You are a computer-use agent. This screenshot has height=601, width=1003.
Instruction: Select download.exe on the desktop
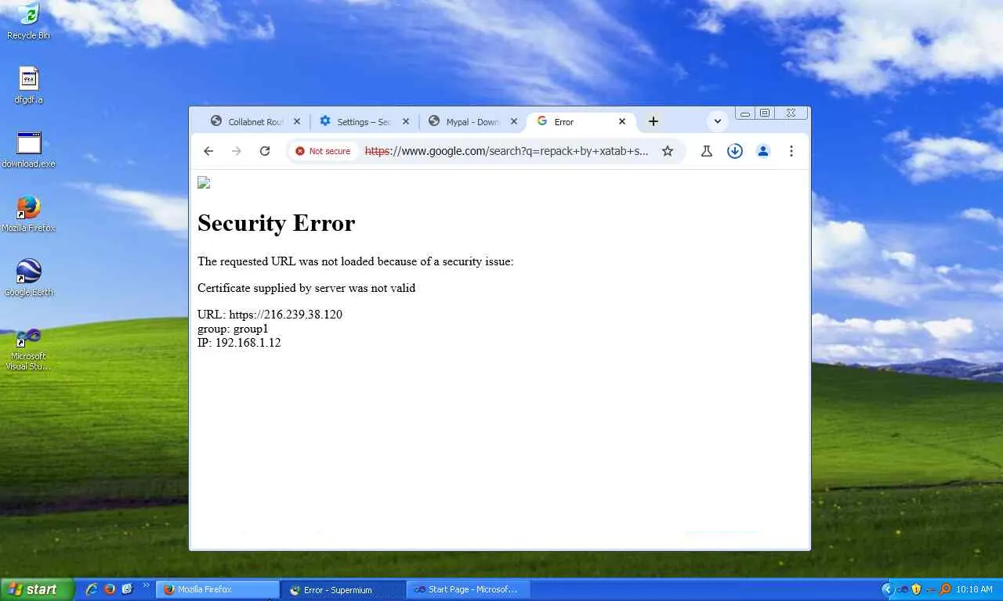point(28,149)
